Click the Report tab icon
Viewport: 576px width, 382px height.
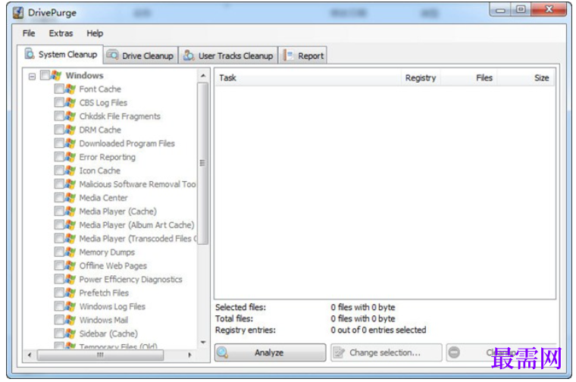coord(288,55)
